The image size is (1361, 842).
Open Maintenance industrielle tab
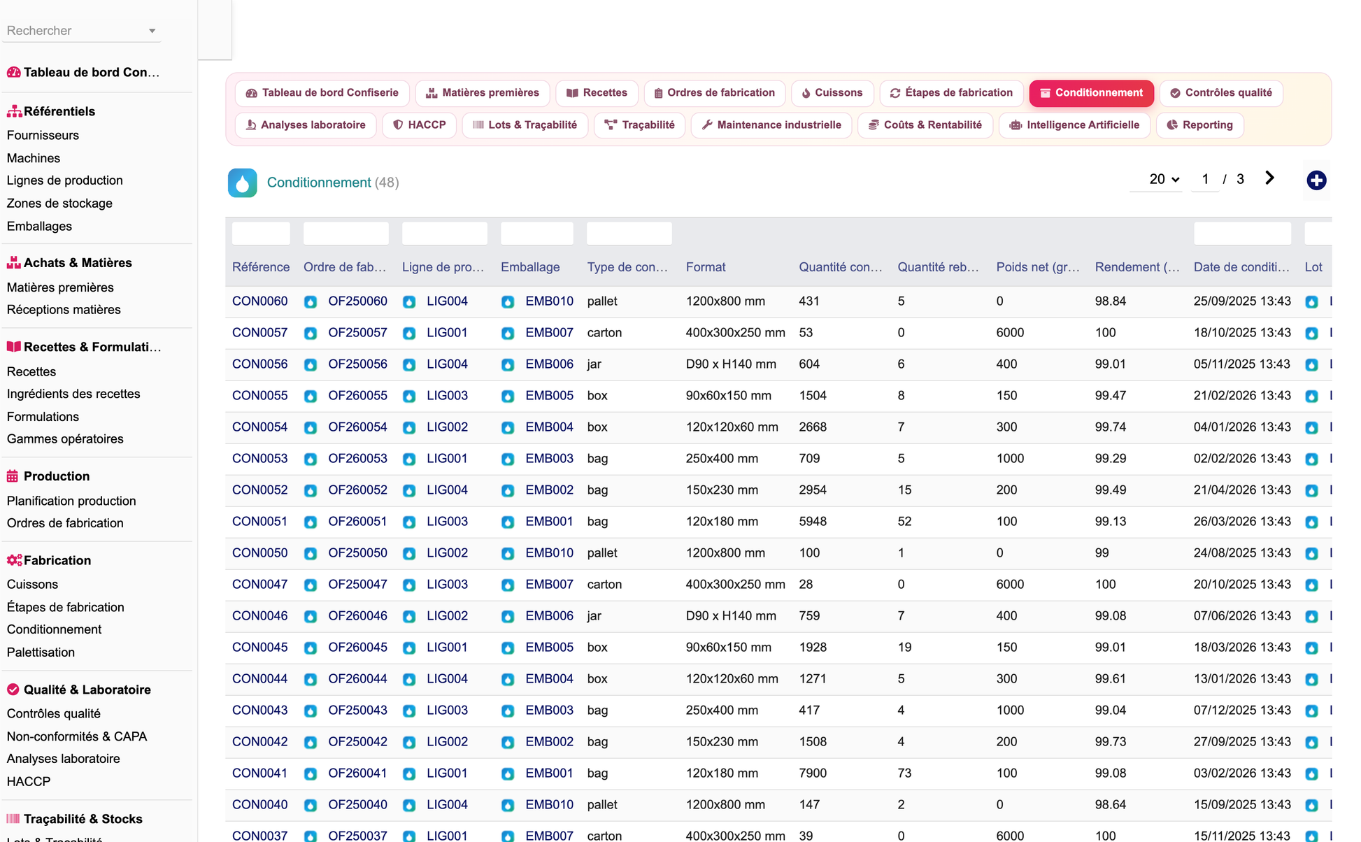click(771, 125)
